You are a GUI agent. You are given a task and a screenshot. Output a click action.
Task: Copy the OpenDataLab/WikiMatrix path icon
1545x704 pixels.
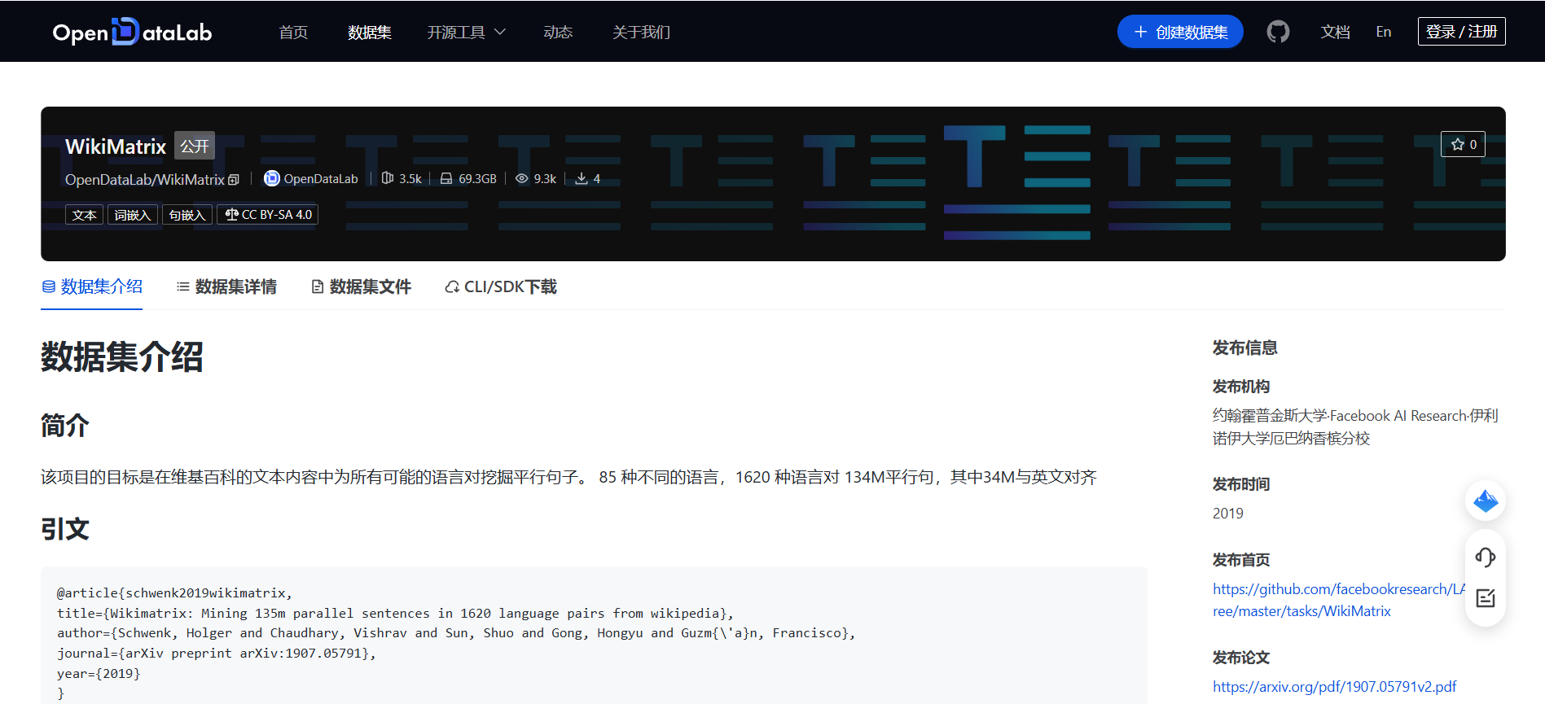coord(234,179)
